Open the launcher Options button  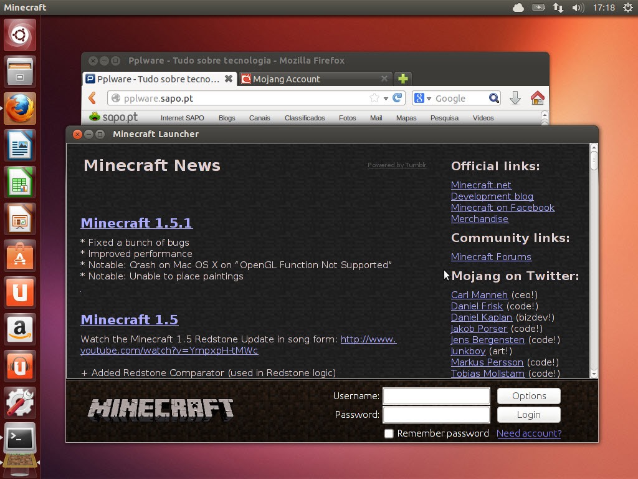pos(528,396)
